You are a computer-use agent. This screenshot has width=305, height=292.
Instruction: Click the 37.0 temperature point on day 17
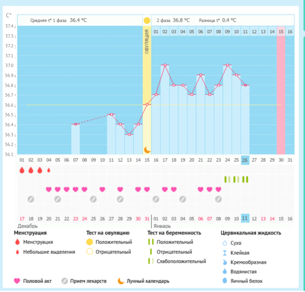coord(165,65)
